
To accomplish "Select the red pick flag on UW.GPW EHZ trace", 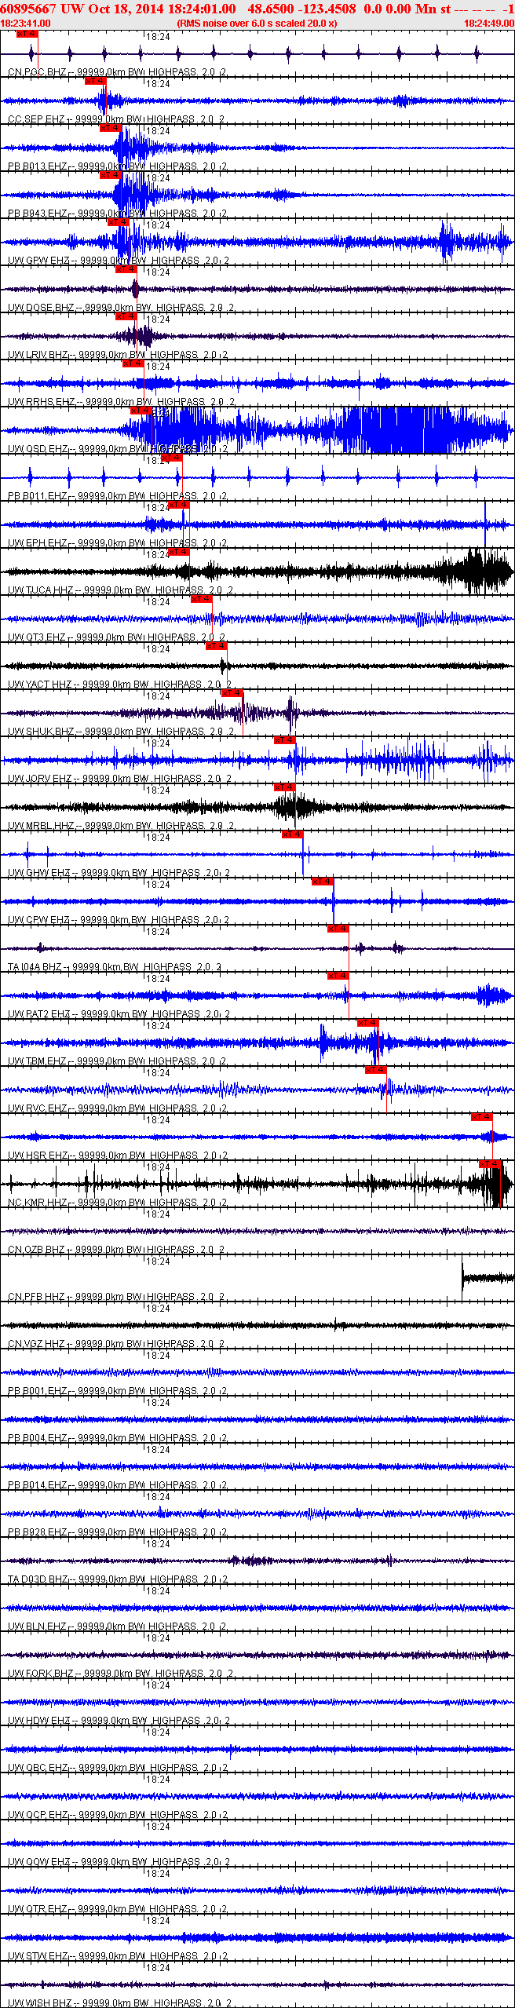I will [118, 222].
